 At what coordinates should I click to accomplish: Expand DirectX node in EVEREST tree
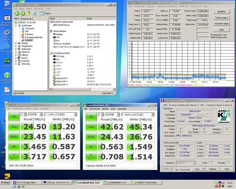16,58
